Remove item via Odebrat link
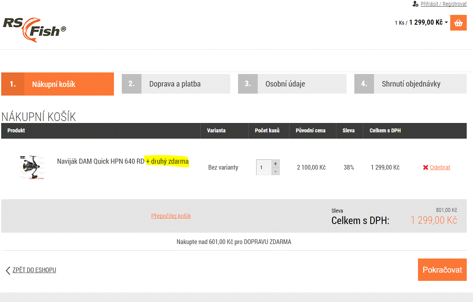 coord(440,167)
